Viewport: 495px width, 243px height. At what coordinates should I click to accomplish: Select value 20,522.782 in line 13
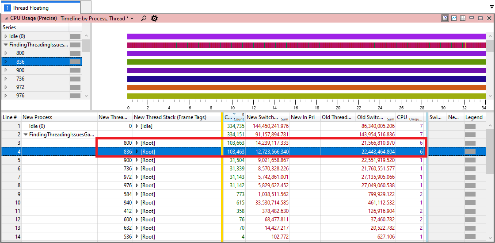tap(382, 228)
